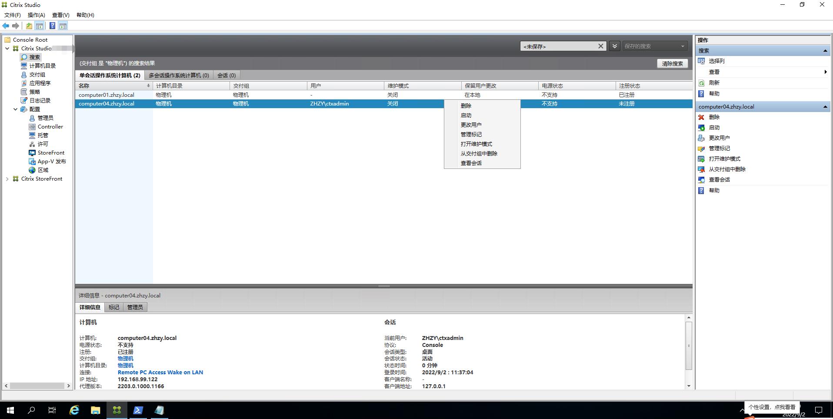Viewport: 833px width, 419px height.
Task: Click 从交付组中删除 in actions pane
Action: [727, 169]
